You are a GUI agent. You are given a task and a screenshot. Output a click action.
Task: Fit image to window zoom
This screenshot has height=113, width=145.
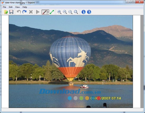point(76,12)
